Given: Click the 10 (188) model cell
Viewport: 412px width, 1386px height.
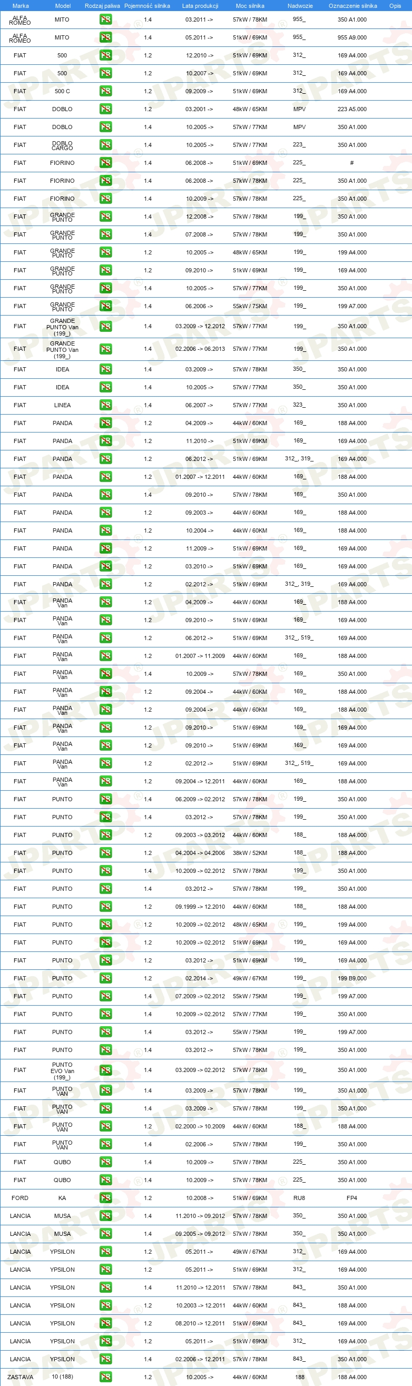Looking at the screenshot, I should tap(62, 1377).
